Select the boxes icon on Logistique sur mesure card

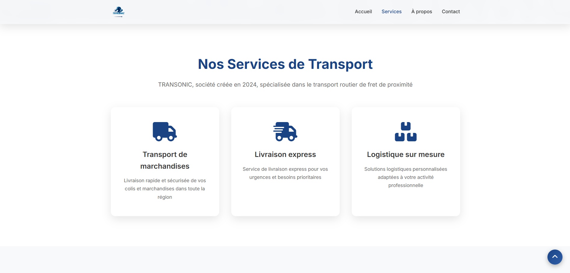tap(406, 131)
